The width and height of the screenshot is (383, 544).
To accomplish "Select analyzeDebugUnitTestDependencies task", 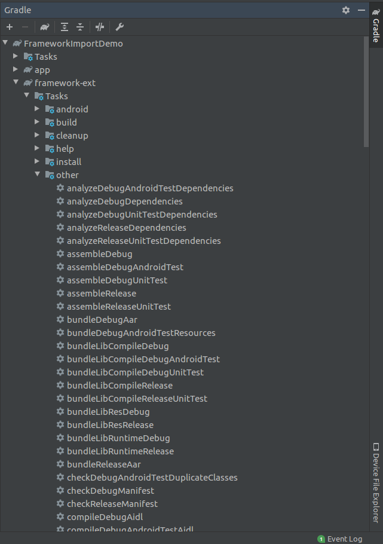I will tap(142, 215).
